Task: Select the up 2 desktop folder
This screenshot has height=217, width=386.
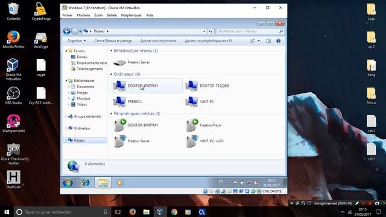Action: tap(372, 40)
